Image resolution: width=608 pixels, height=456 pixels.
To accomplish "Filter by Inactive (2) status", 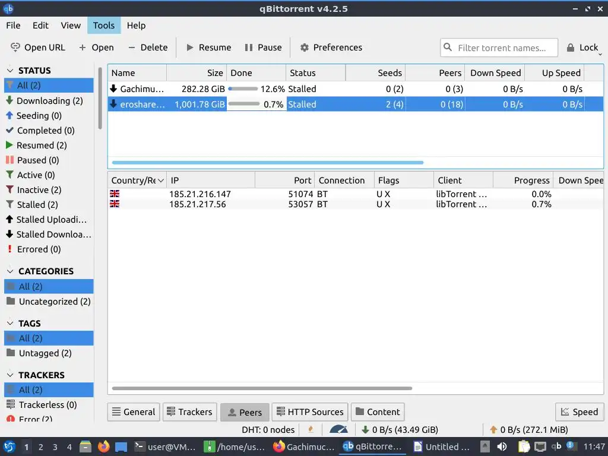I will coord(49,189).
